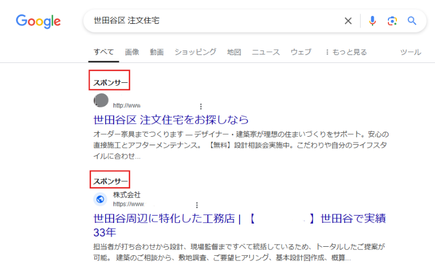This screenshot has width=435, height=278.
Task: Open the ツール options
Action: [411, 52]
